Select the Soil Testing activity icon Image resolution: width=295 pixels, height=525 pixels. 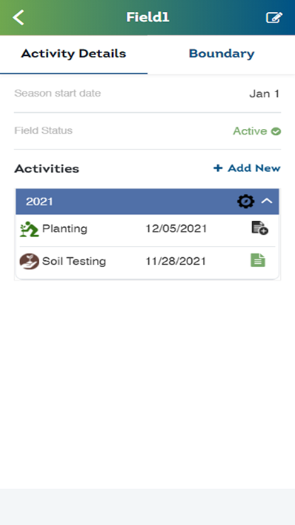29,262
